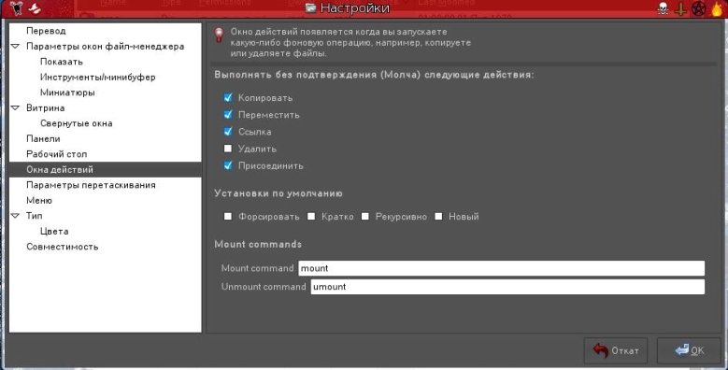Click the Настройки window title text
Screen dimensions: 728x370
355,8
